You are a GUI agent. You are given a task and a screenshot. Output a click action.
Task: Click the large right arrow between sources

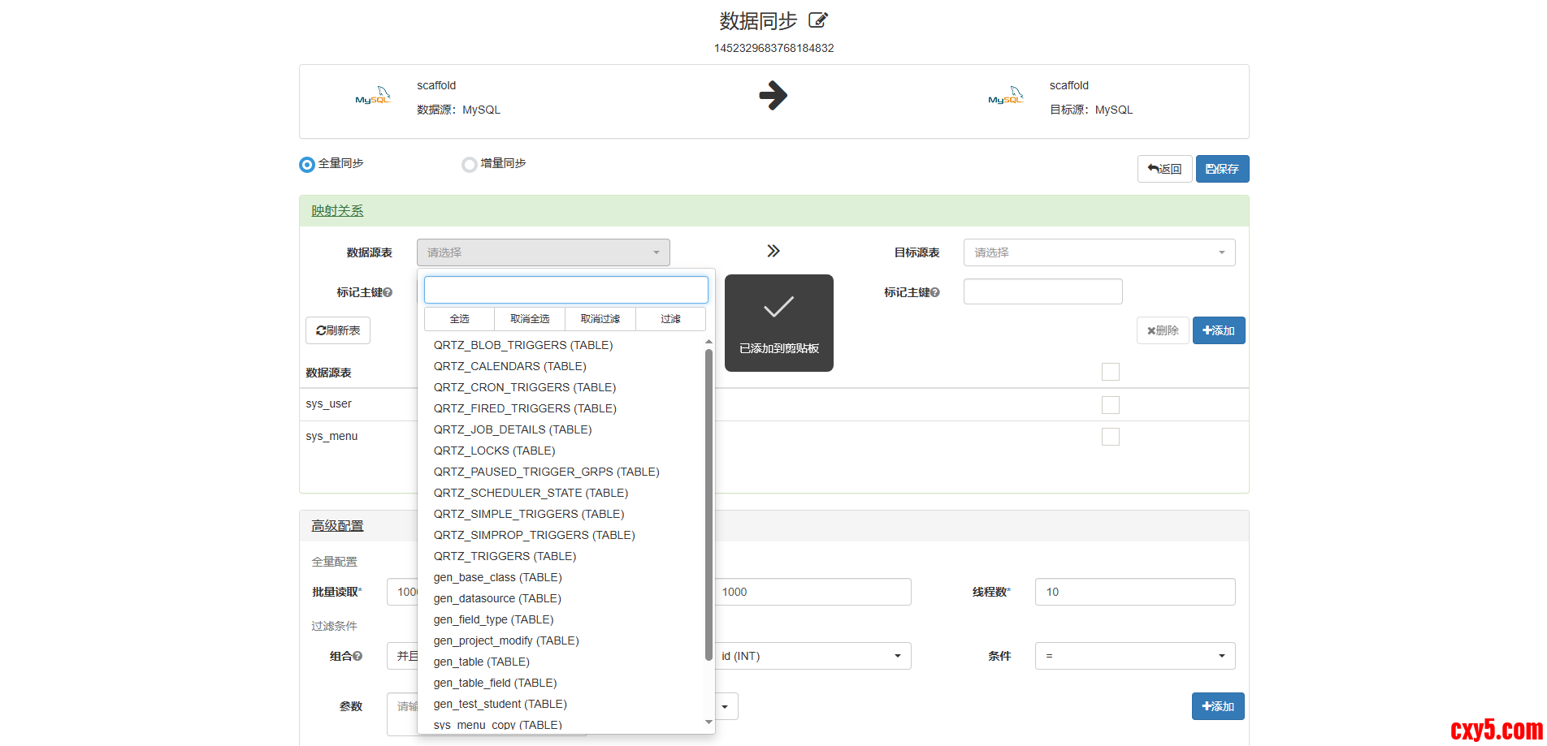[x=773, y=96]
